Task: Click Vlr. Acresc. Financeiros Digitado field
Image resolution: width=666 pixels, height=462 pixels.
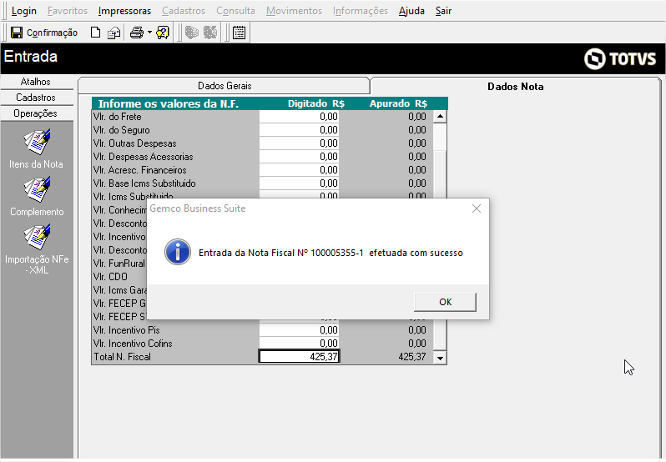Action: click(299, 170)
